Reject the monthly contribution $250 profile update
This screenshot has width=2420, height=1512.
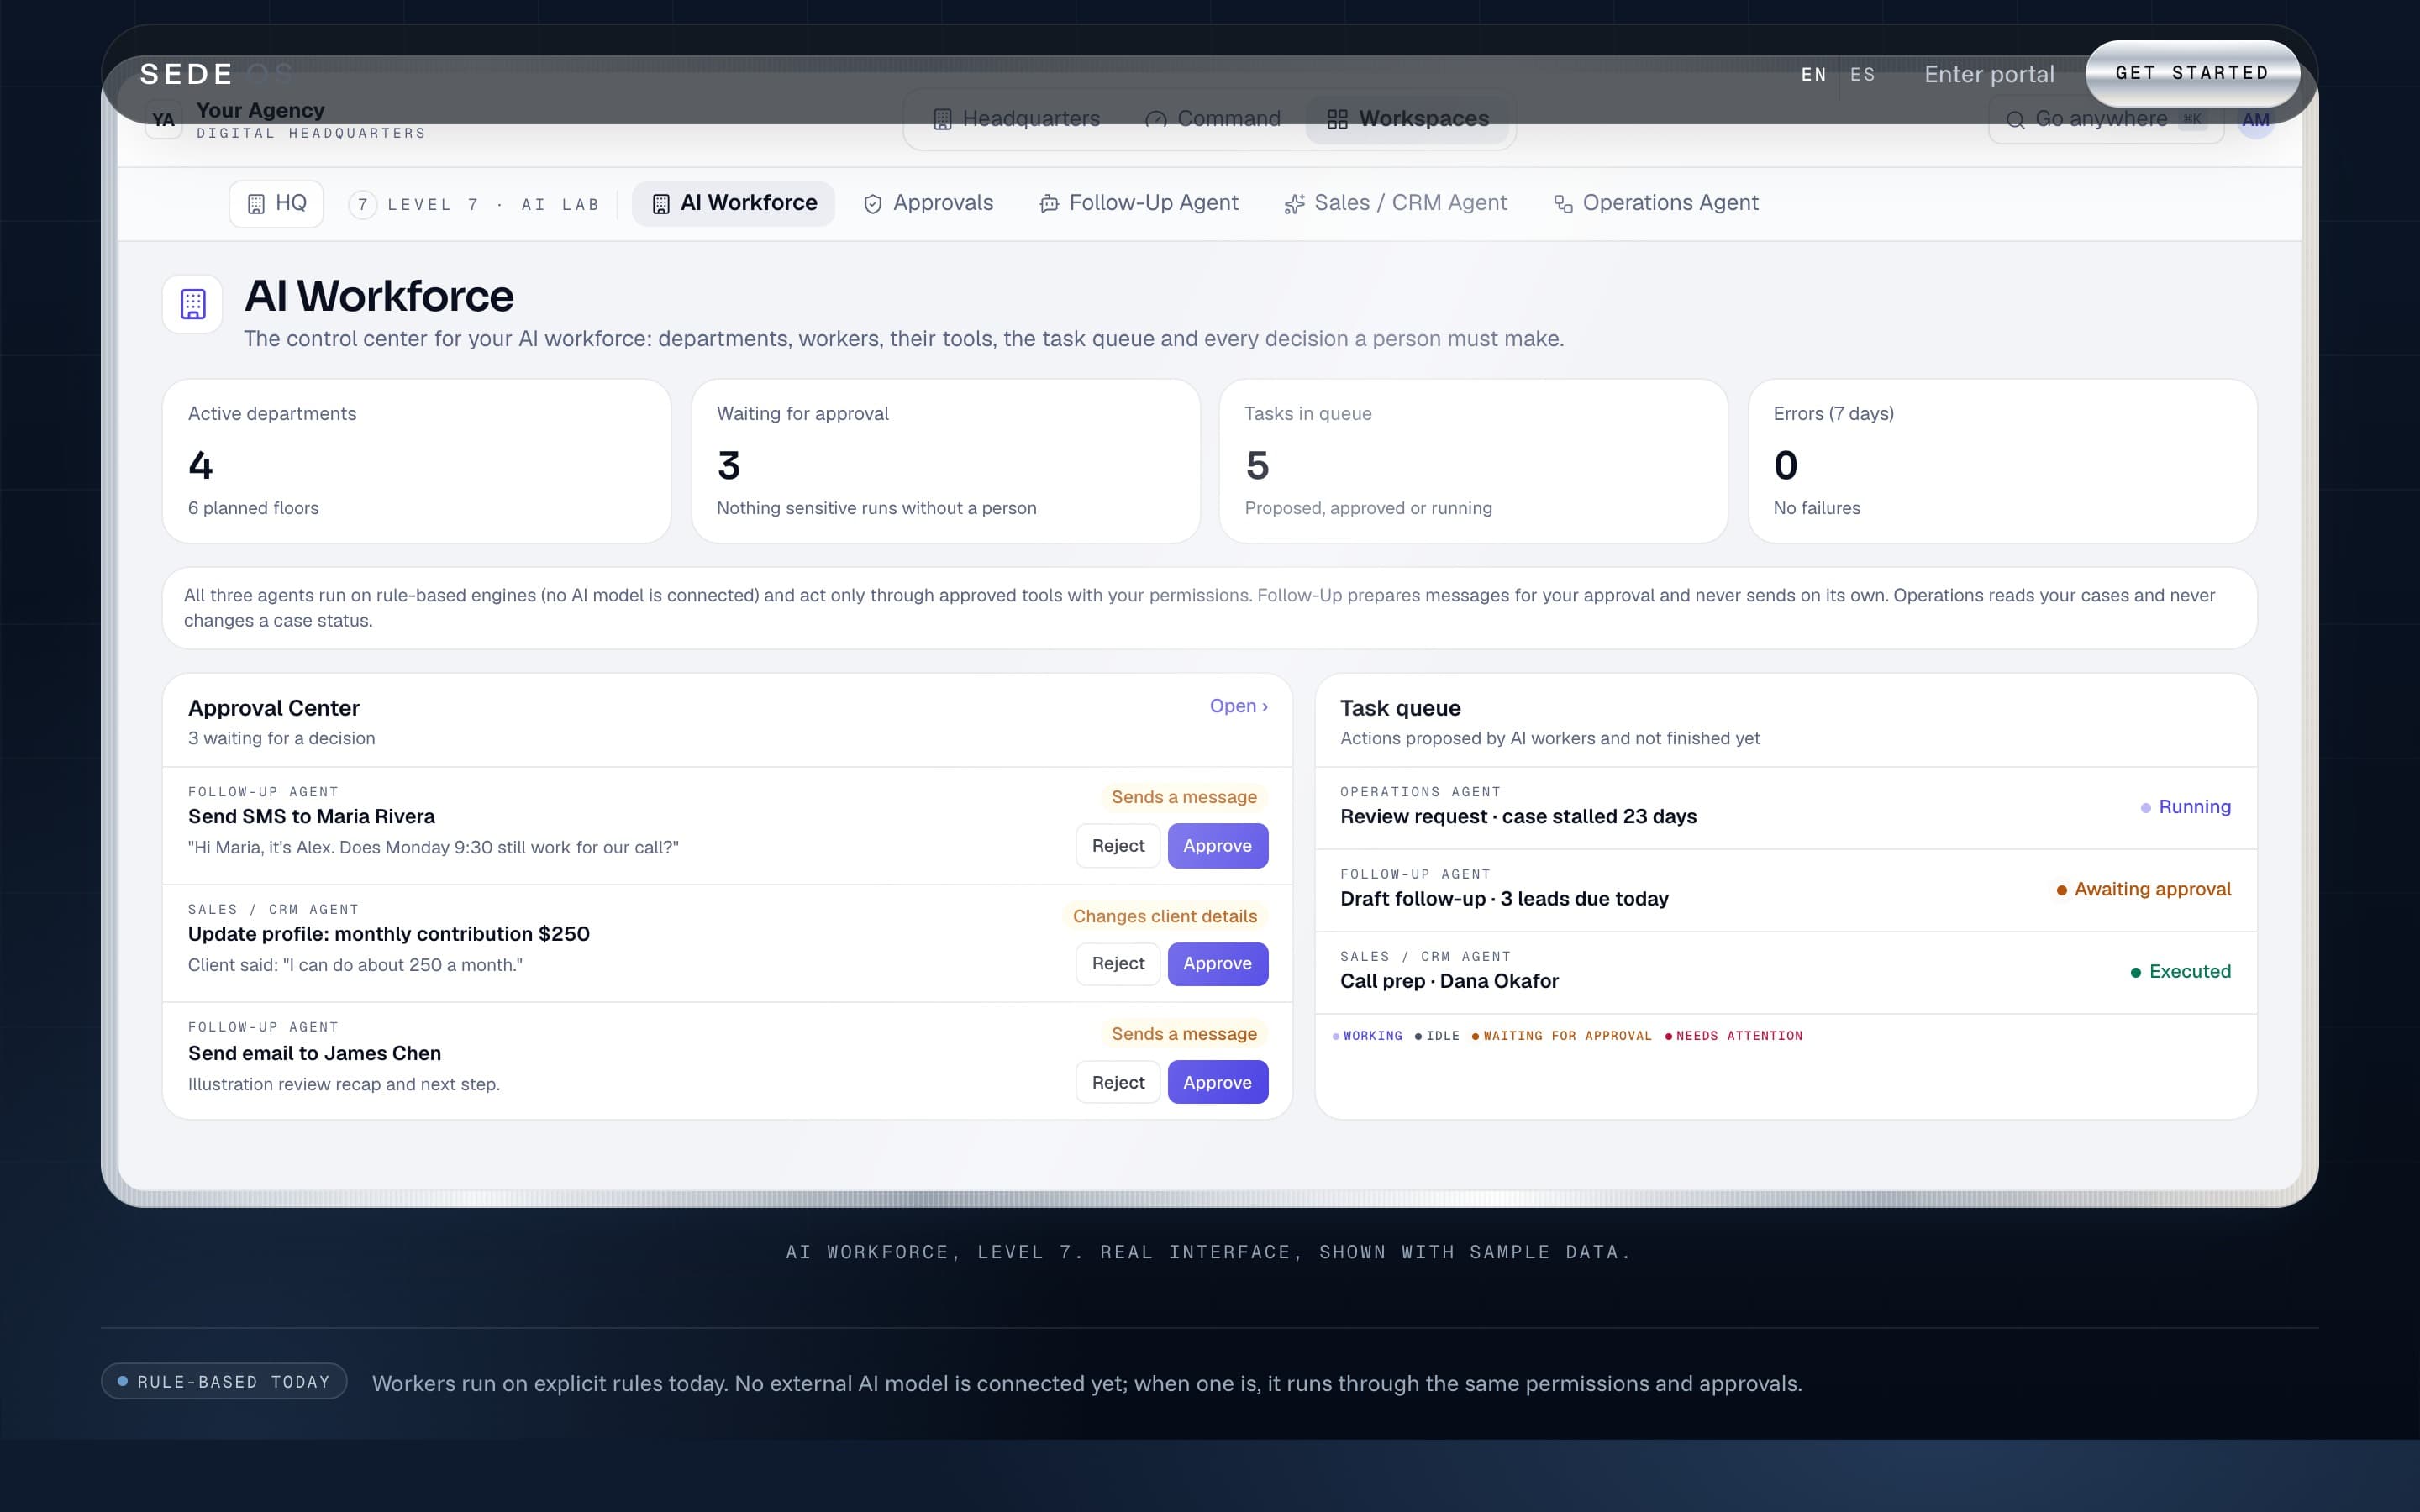1118,964
